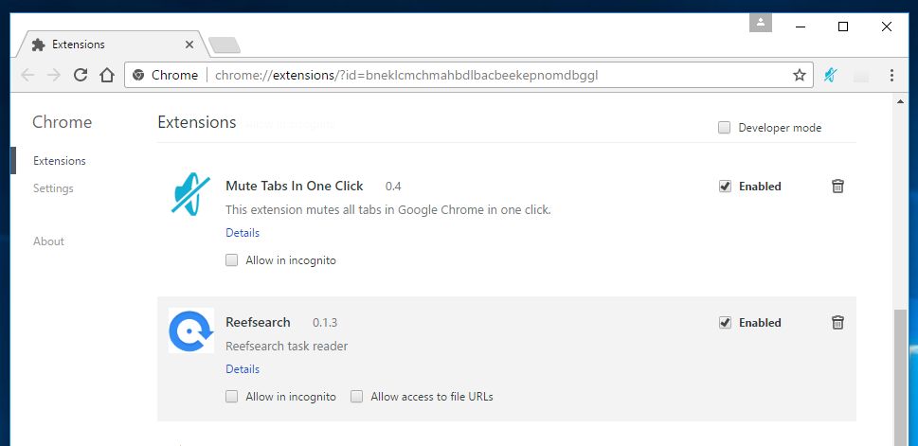Click the Reefsearch extension name
Viewport: 918px width, 446px height.
click(x=258, y=322)
